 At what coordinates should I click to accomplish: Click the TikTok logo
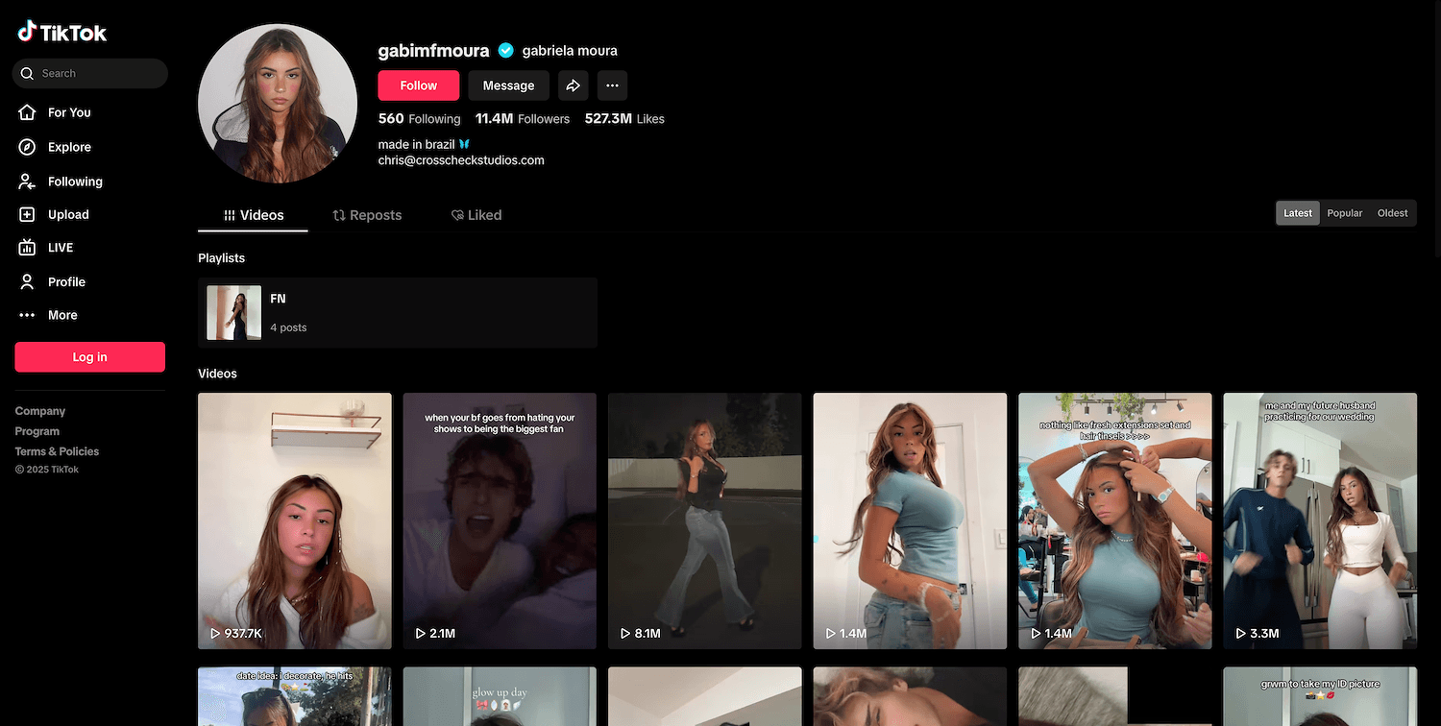62,33
